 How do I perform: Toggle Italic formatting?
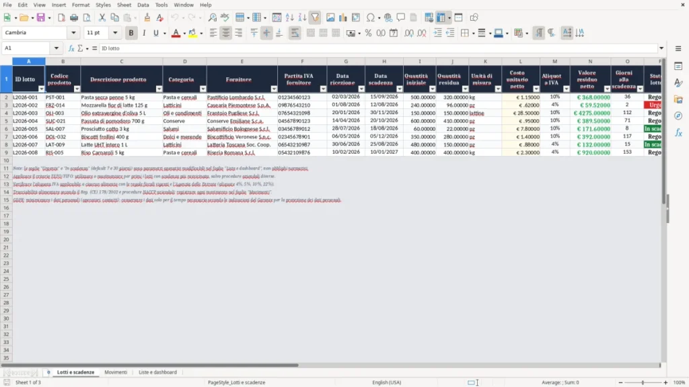tap(144, 33)
